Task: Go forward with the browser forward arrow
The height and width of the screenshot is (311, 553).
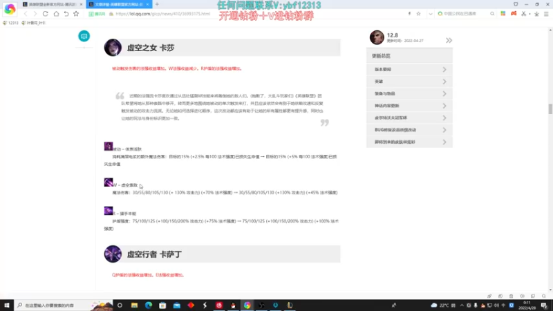Action: click(x=35, y=14)
